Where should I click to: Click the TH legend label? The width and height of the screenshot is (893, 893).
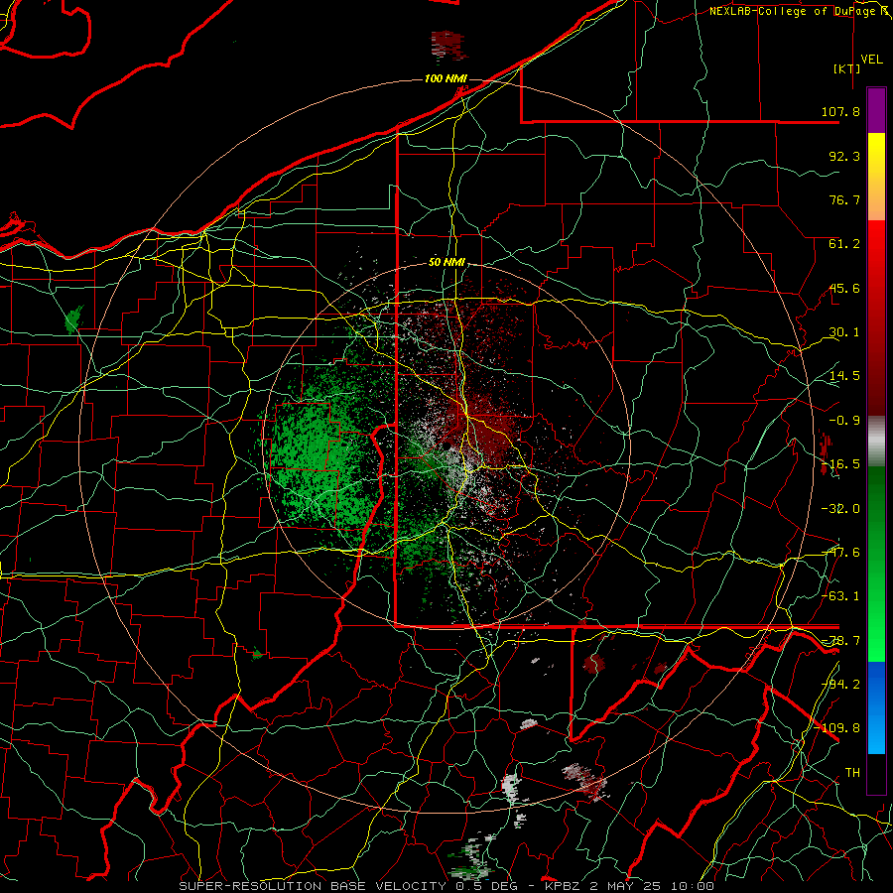coord(852,773)
